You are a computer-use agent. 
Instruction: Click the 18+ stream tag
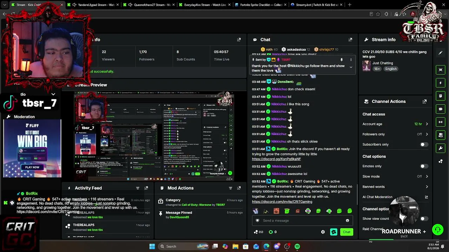377,69
